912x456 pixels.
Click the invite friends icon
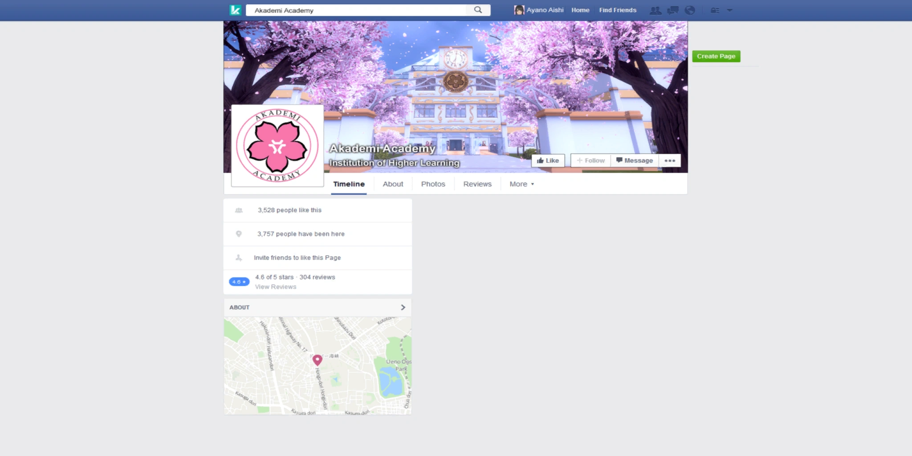tap(239, 257)
